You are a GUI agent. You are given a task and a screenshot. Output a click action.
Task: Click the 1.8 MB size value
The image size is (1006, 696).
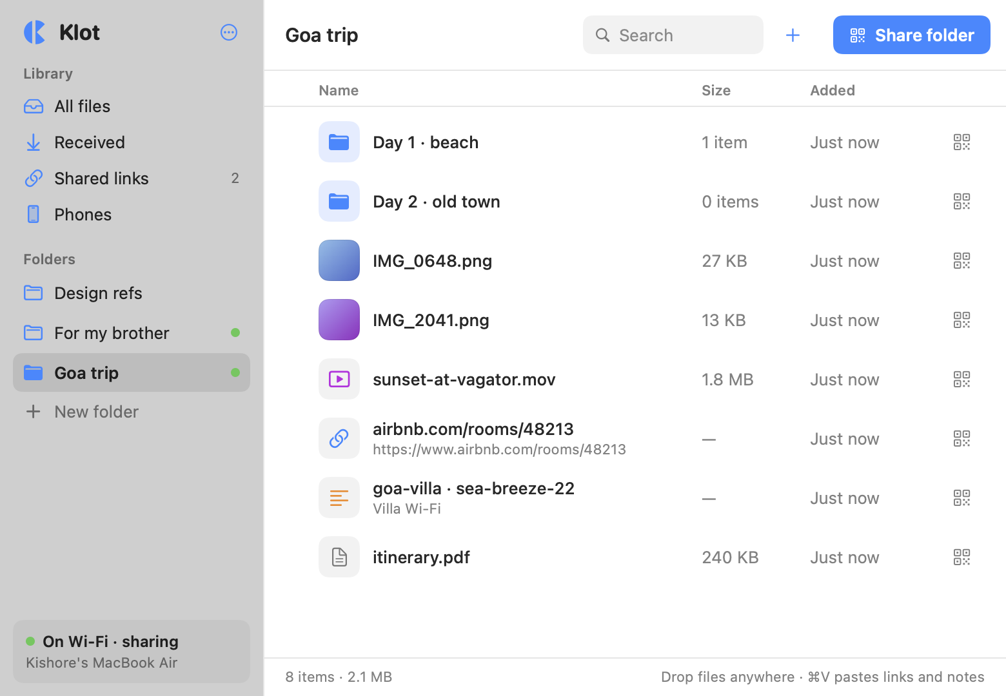727,379
